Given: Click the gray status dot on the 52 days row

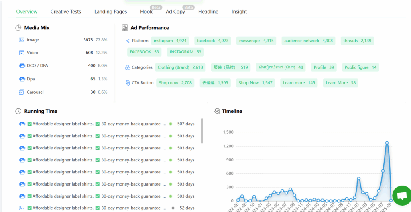Looking at the screenshot, I should (173, 208).
